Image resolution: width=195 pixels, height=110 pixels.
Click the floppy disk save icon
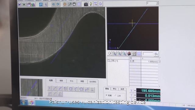[29, 5]
